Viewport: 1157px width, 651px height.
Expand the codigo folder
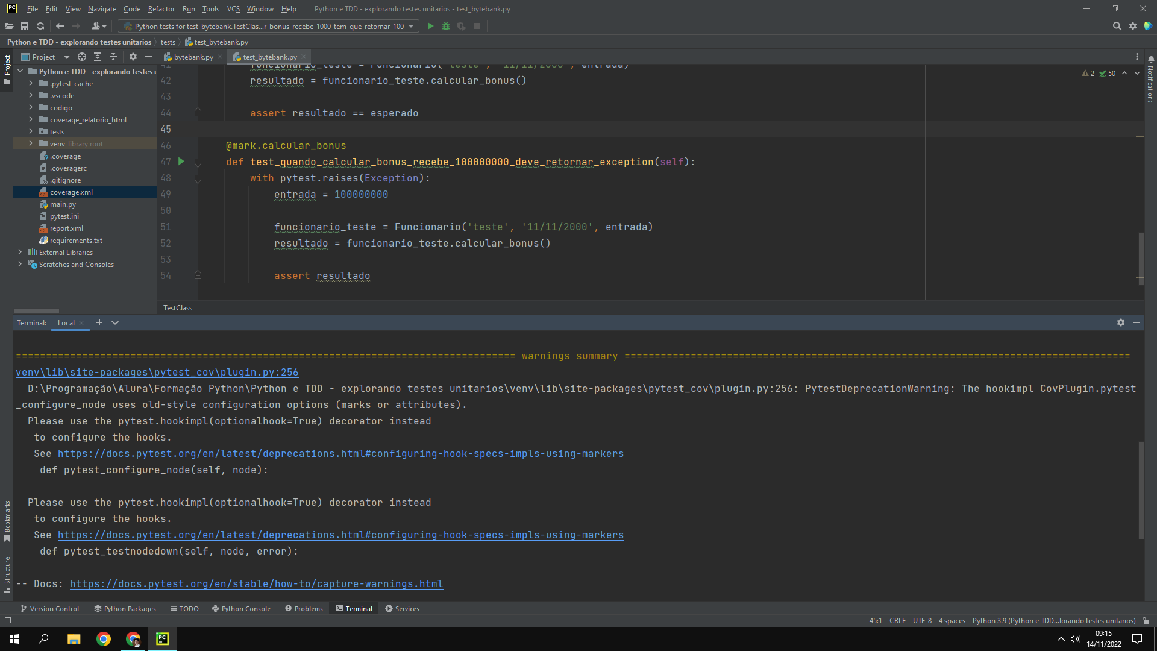point(31,107)
